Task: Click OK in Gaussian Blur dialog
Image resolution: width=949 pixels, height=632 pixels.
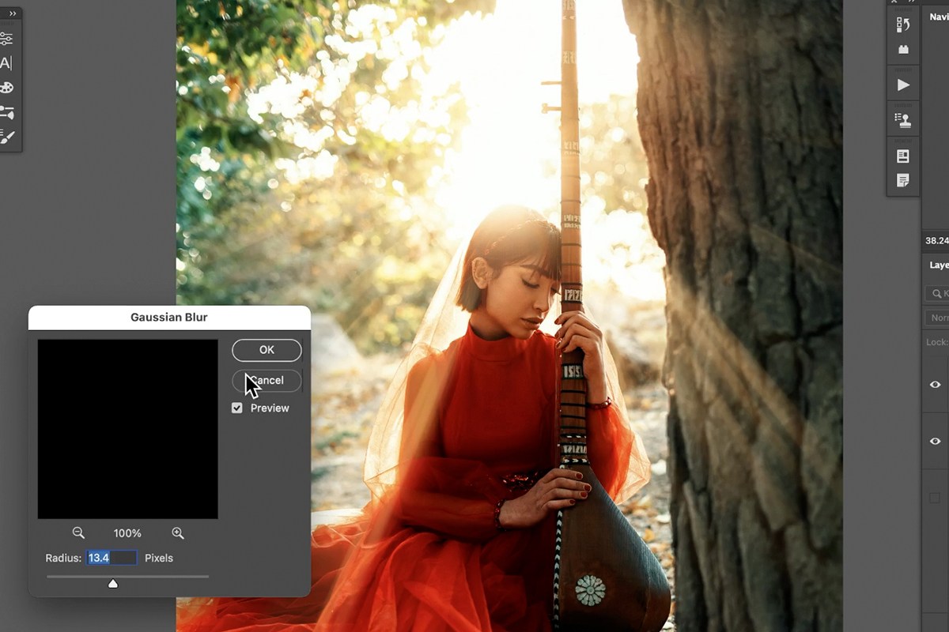Action: (267, 350)
